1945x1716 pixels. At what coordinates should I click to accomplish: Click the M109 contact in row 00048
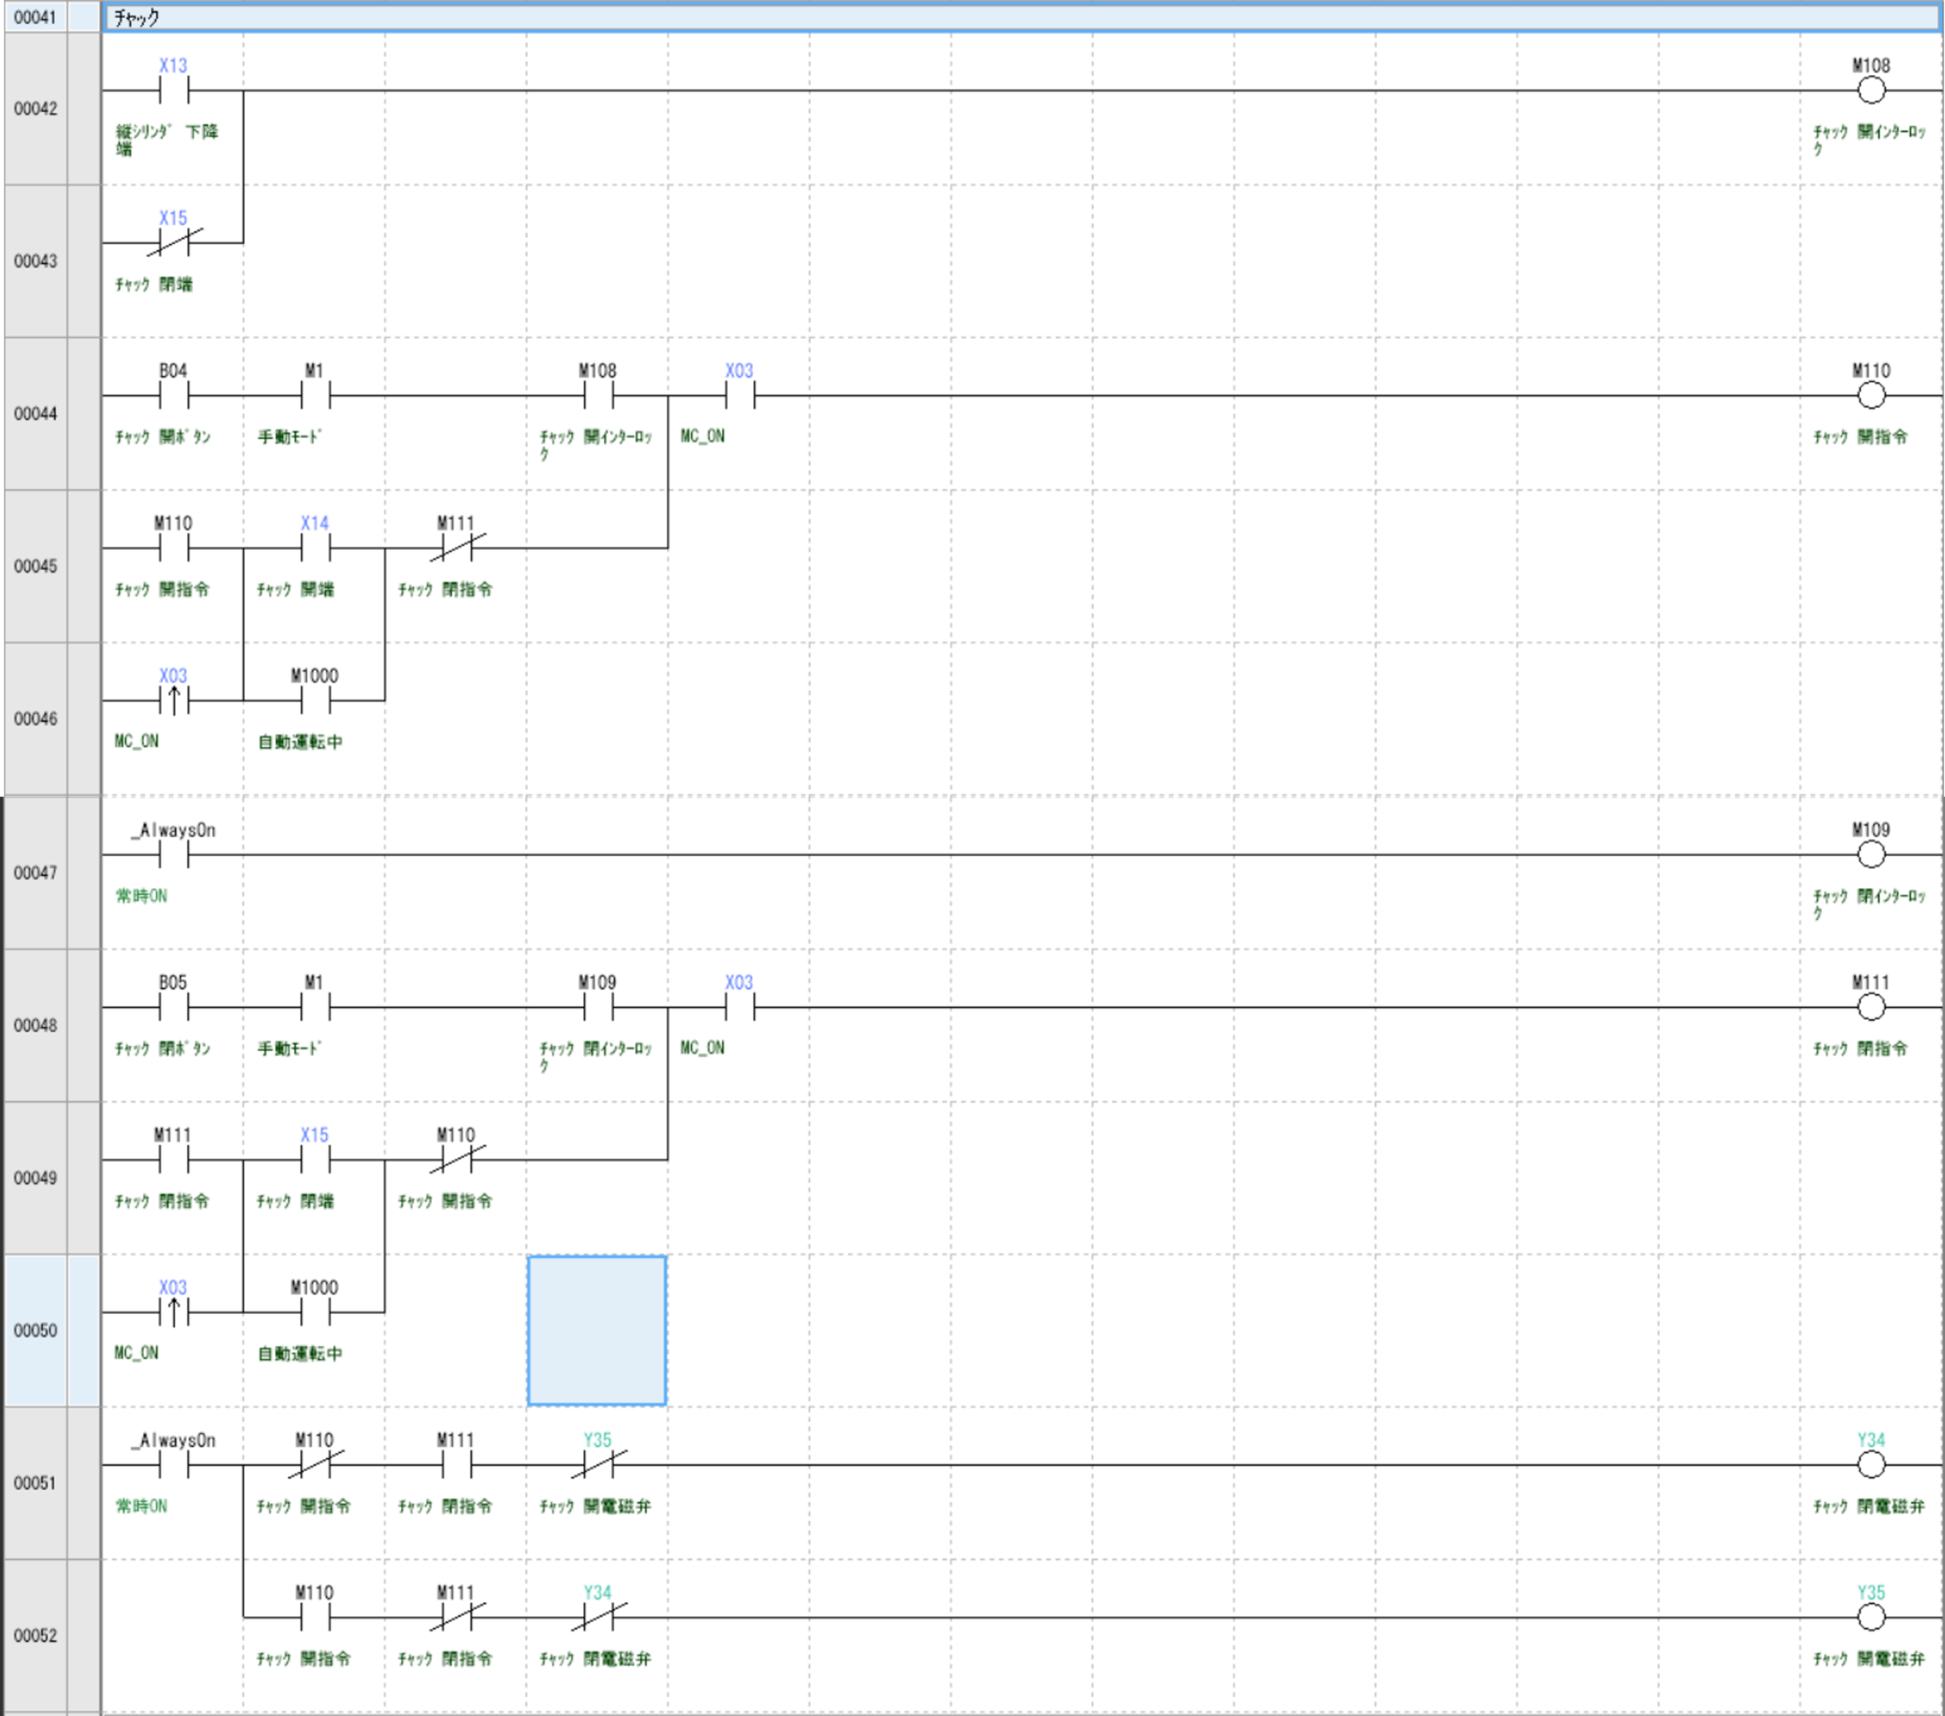[x=598, y=1007]
